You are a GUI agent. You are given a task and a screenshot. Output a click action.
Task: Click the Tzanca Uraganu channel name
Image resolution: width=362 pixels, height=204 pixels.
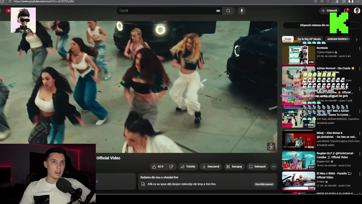tap(326, 52)
